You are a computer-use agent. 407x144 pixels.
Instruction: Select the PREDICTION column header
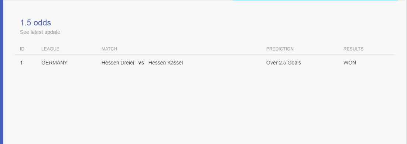280,49
